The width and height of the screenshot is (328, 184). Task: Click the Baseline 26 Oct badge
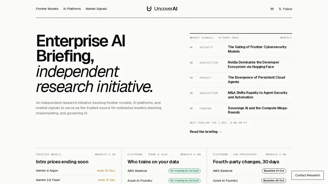click(274, 180)
